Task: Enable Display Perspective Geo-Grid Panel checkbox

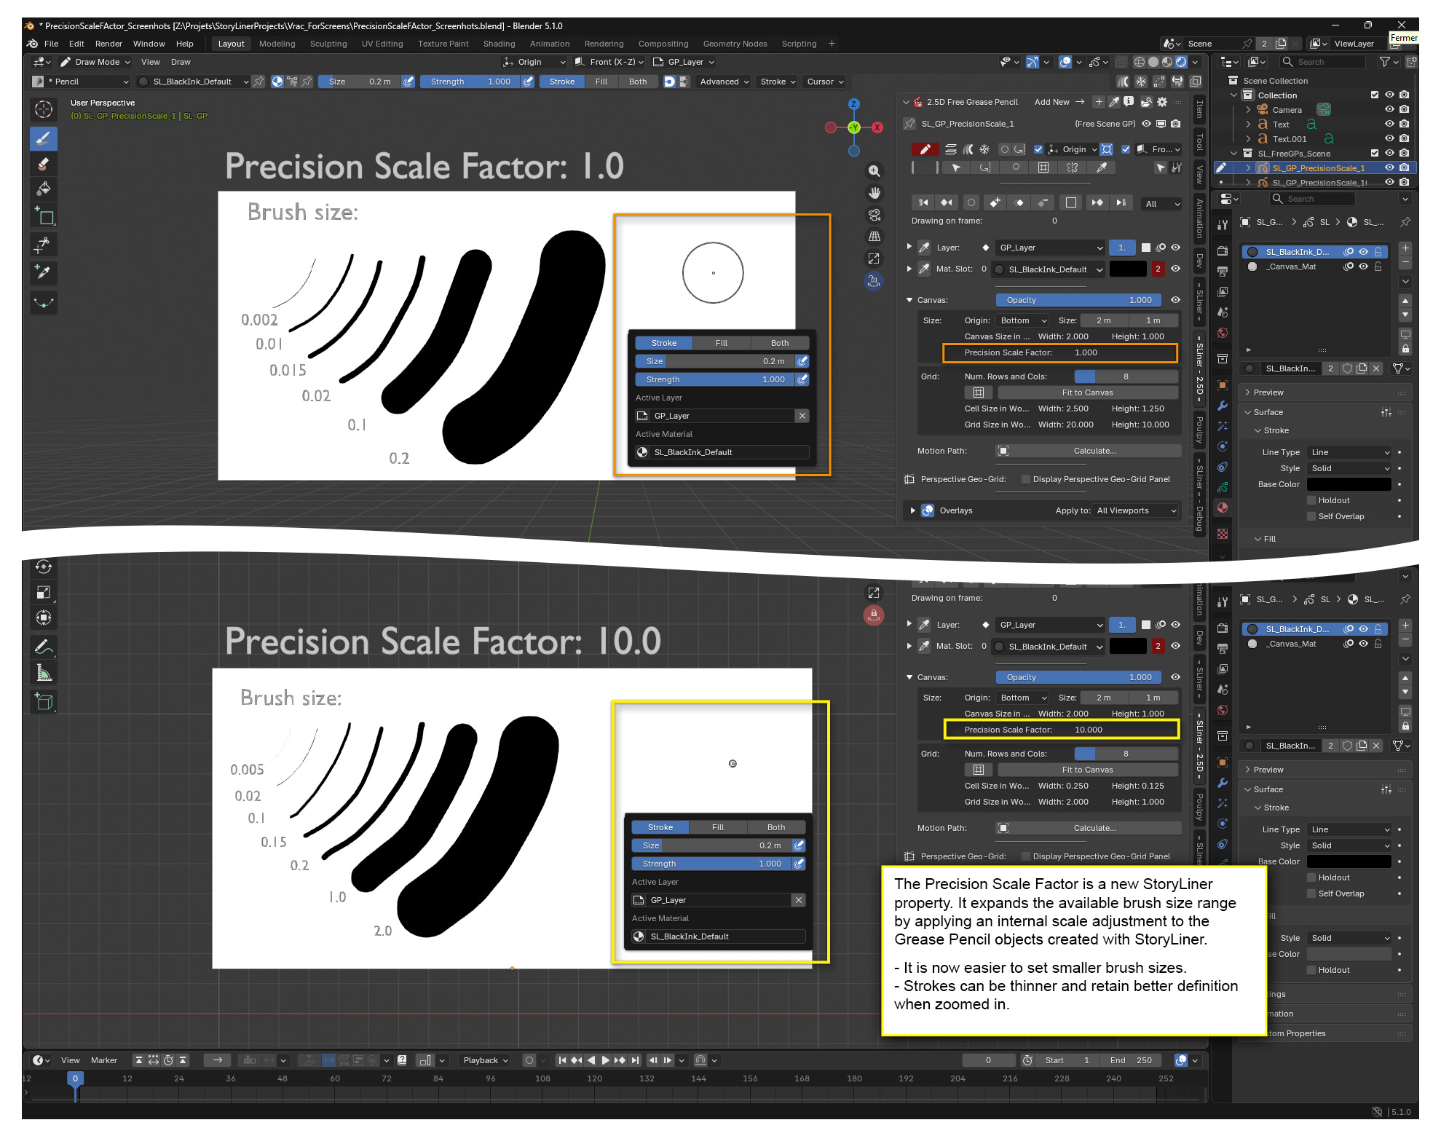Action: (1025, 479)
